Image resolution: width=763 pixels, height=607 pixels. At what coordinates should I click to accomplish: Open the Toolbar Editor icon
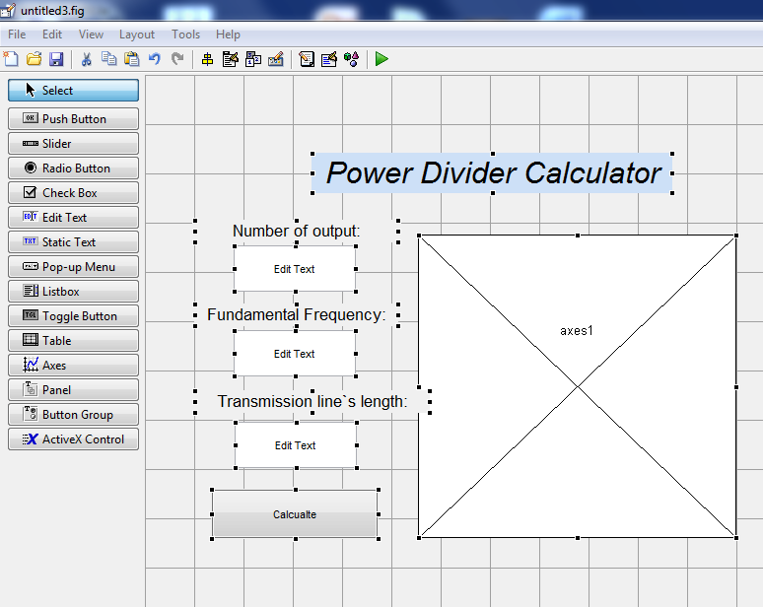[x=276, y=59]
